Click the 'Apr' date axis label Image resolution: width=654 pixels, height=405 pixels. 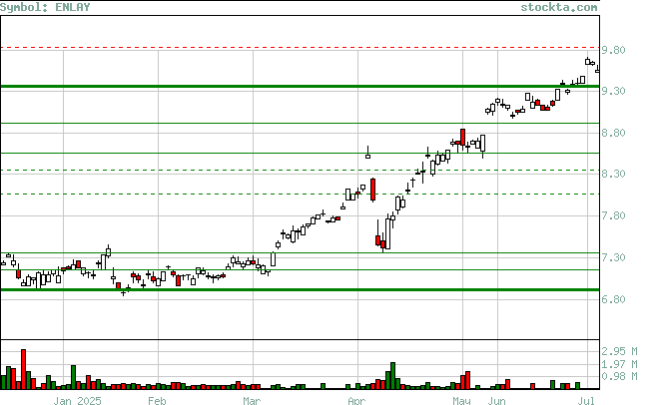356,401
